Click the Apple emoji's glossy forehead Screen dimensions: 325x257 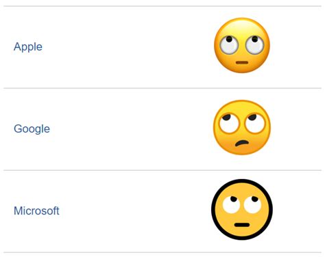(x=242, y=26)
